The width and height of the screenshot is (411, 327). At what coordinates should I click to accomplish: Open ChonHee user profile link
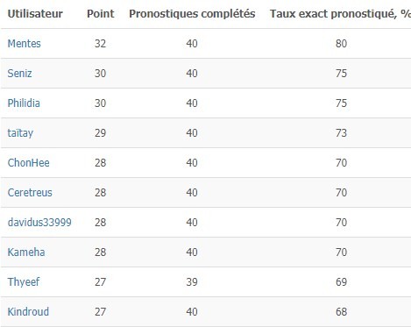pyautogui.click(x=28, y=163)
